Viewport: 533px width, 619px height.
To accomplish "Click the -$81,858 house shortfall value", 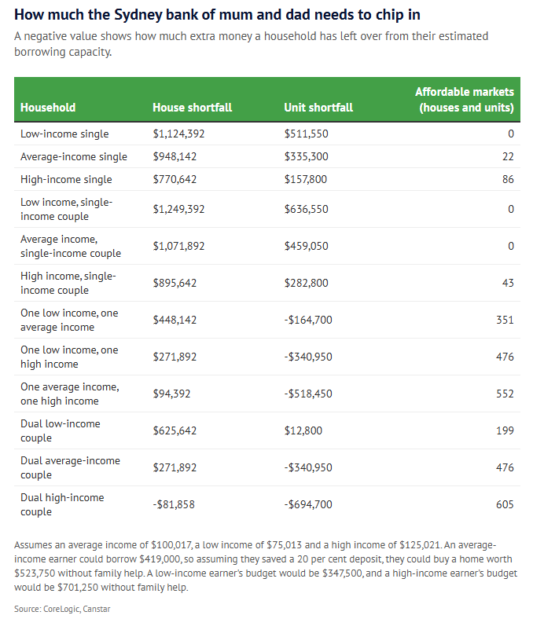I will click(174, 504).
